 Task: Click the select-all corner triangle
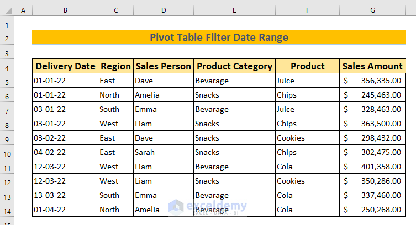point(7,10)
